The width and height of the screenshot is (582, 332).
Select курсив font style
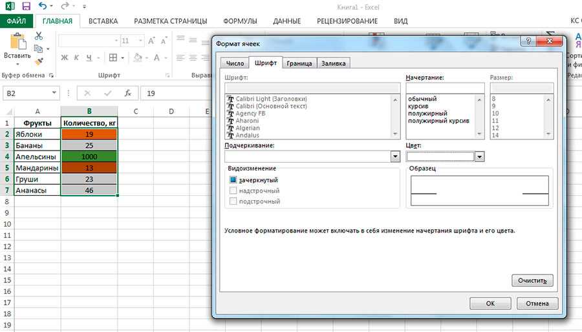pyautogui.click(x=418, y=106)
